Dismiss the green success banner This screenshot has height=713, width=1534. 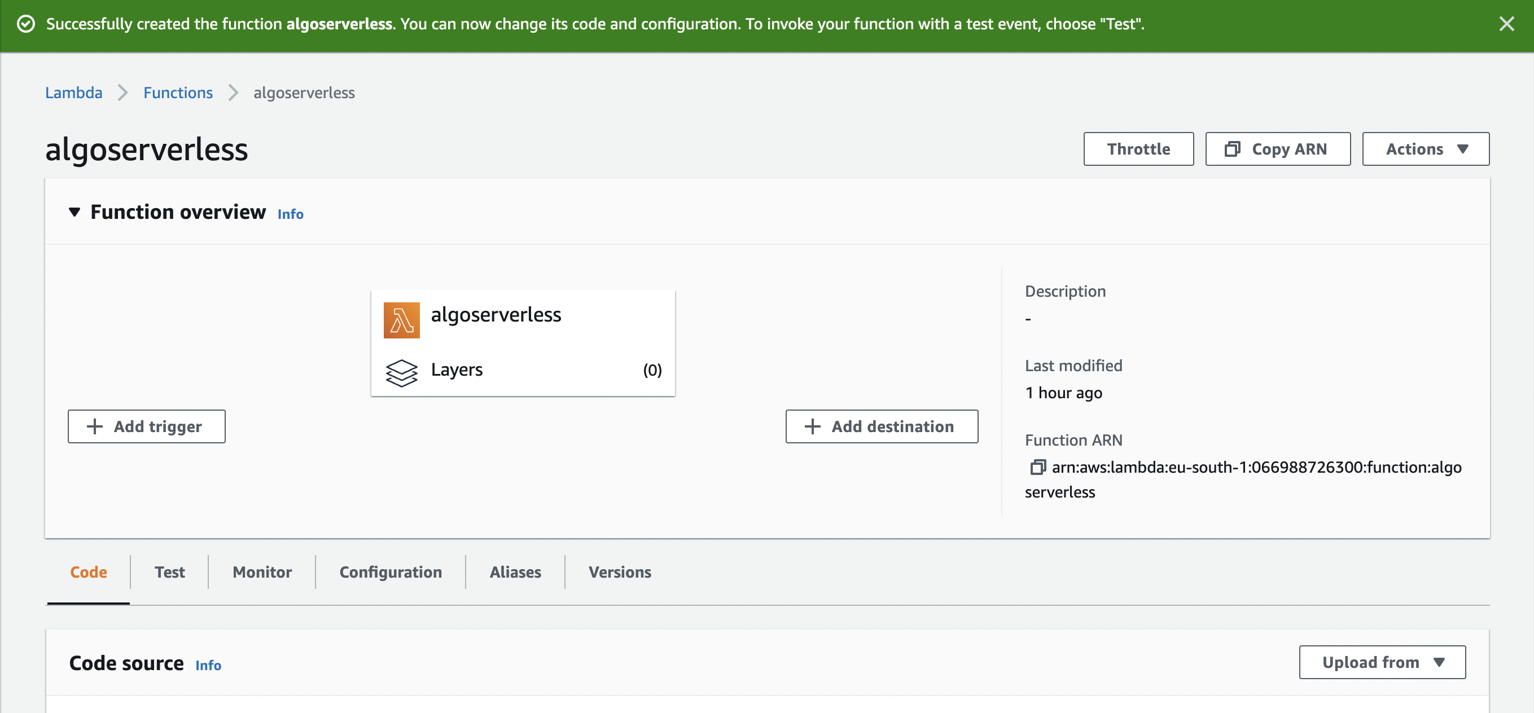[1506, 24]
